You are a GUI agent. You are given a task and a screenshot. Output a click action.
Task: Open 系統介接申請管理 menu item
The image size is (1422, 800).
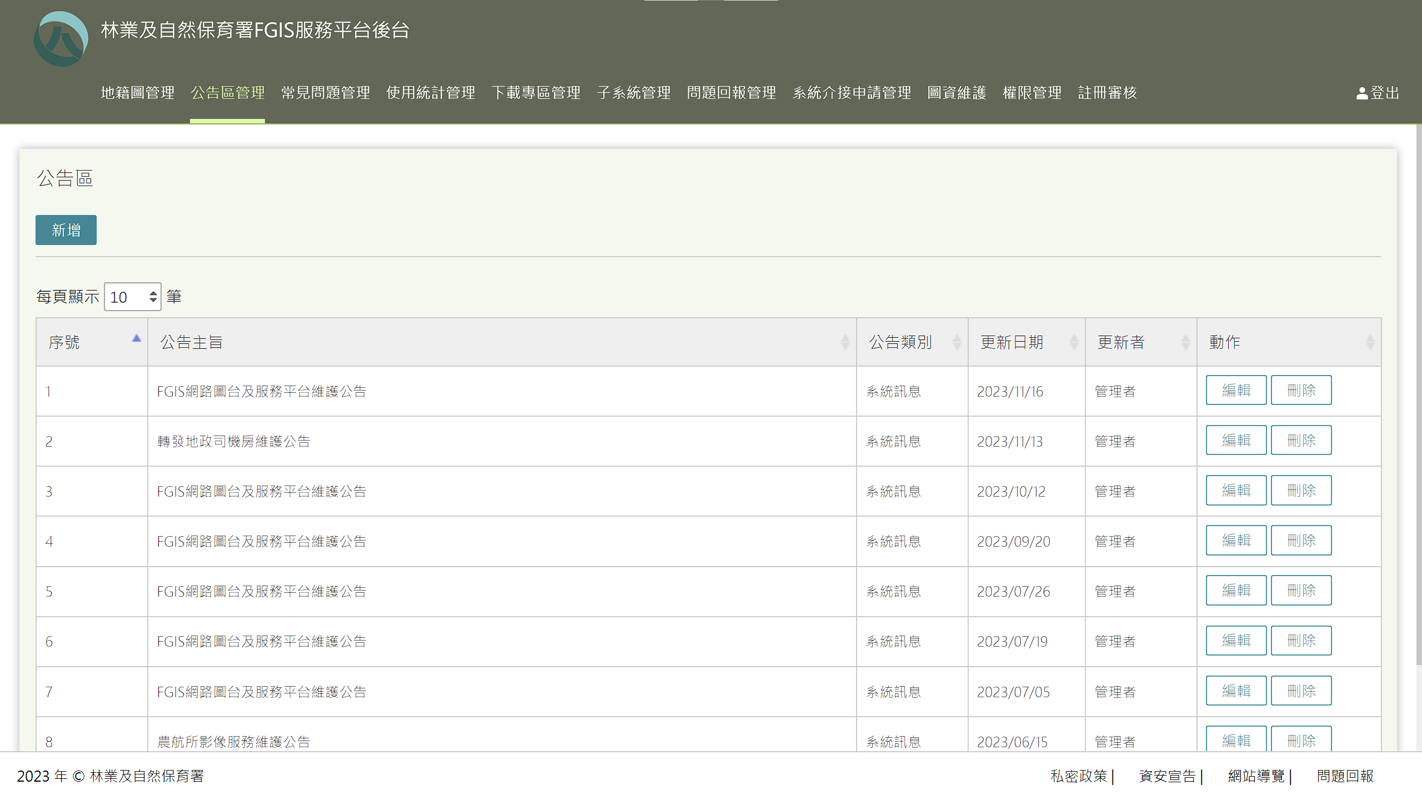coord(852,93)
